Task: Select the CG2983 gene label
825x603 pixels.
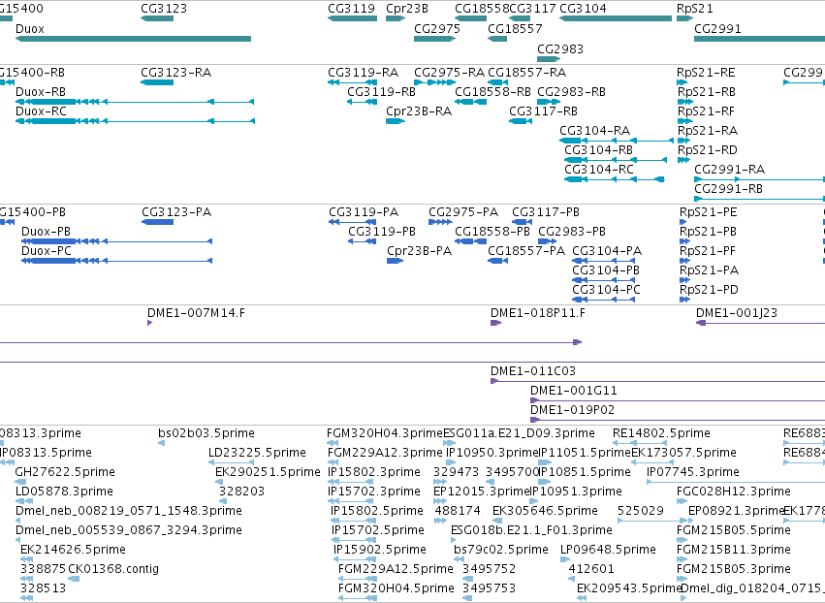Action: [560, 49]
